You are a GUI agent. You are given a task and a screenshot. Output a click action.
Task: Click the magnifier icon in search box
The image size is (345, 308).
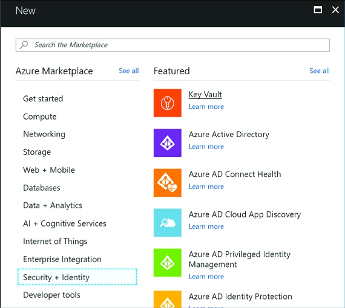pos(24,45)
